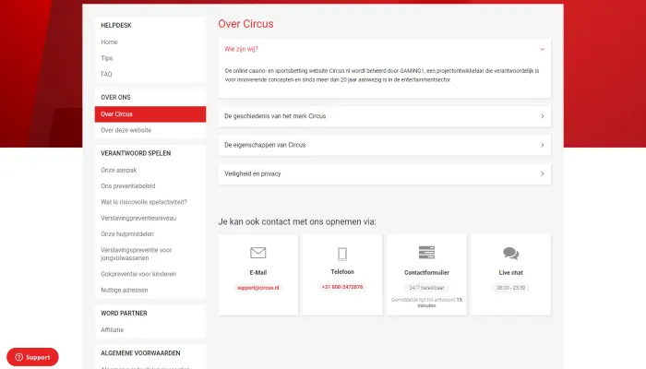Viewport: 646px width, 369px height.
Task: Click 'Je kan ook contact met ons opnemen via:' heading
Action: (297, 221)
